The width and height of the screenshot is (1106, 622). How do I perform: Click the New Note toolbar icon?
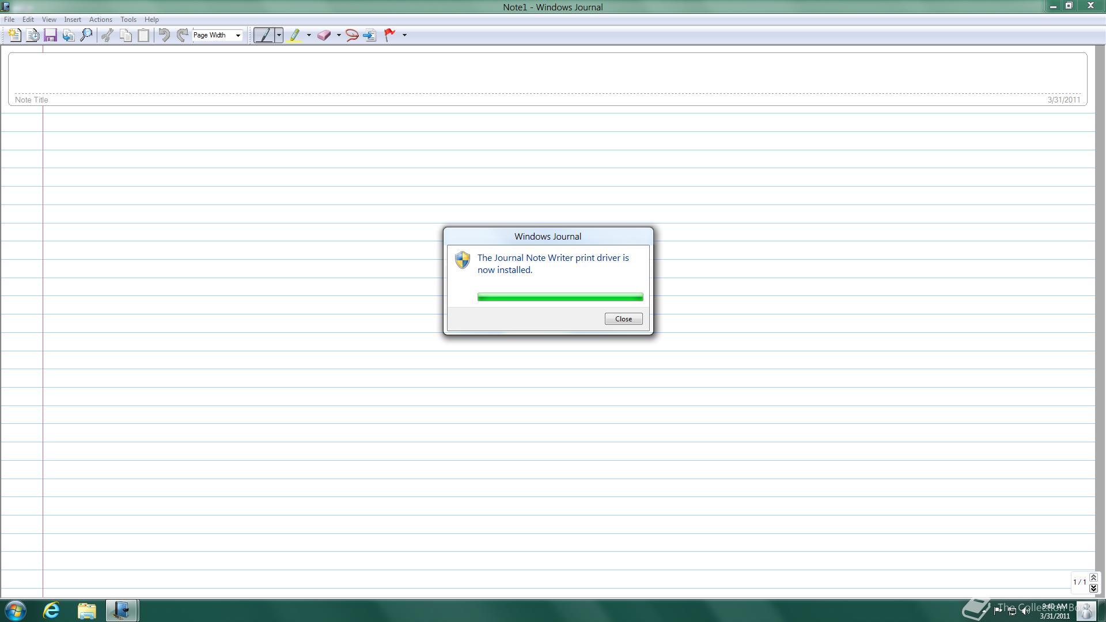point(14,35)
